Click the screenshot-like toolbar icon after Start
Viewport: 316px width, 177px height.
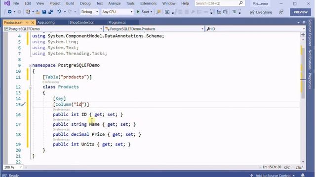pos(167,12)
